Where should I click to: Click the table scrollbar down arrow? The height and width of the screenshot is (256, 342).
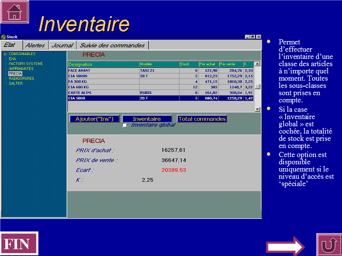[x=257, y=109]
